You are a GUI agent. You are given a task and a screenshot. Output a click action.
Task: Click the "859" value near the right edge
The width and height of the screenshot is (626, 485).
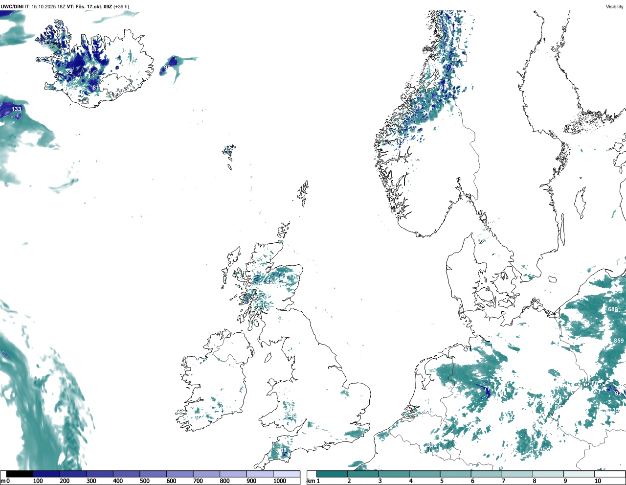coord(619,341)
